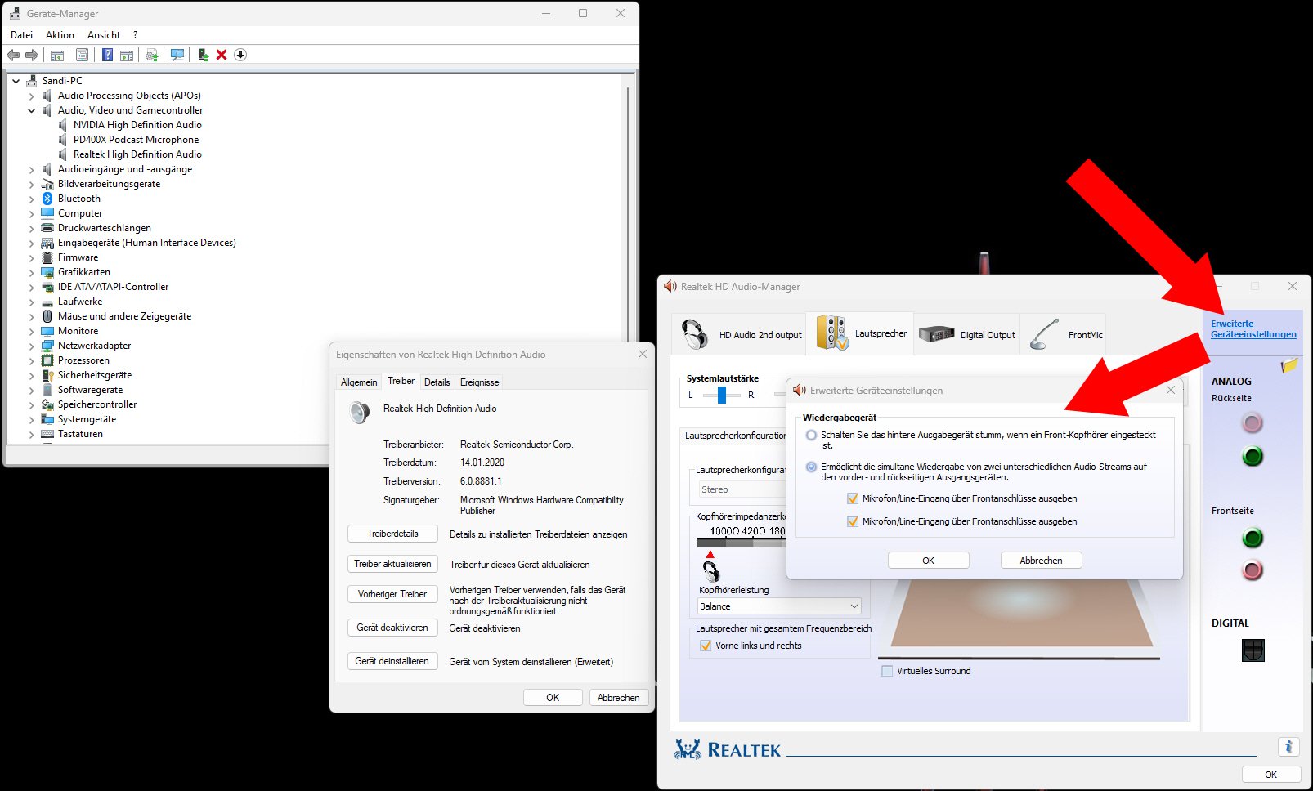
Task: Open Erweiterte Geräteeinstellungen link
Action: 1253,328
